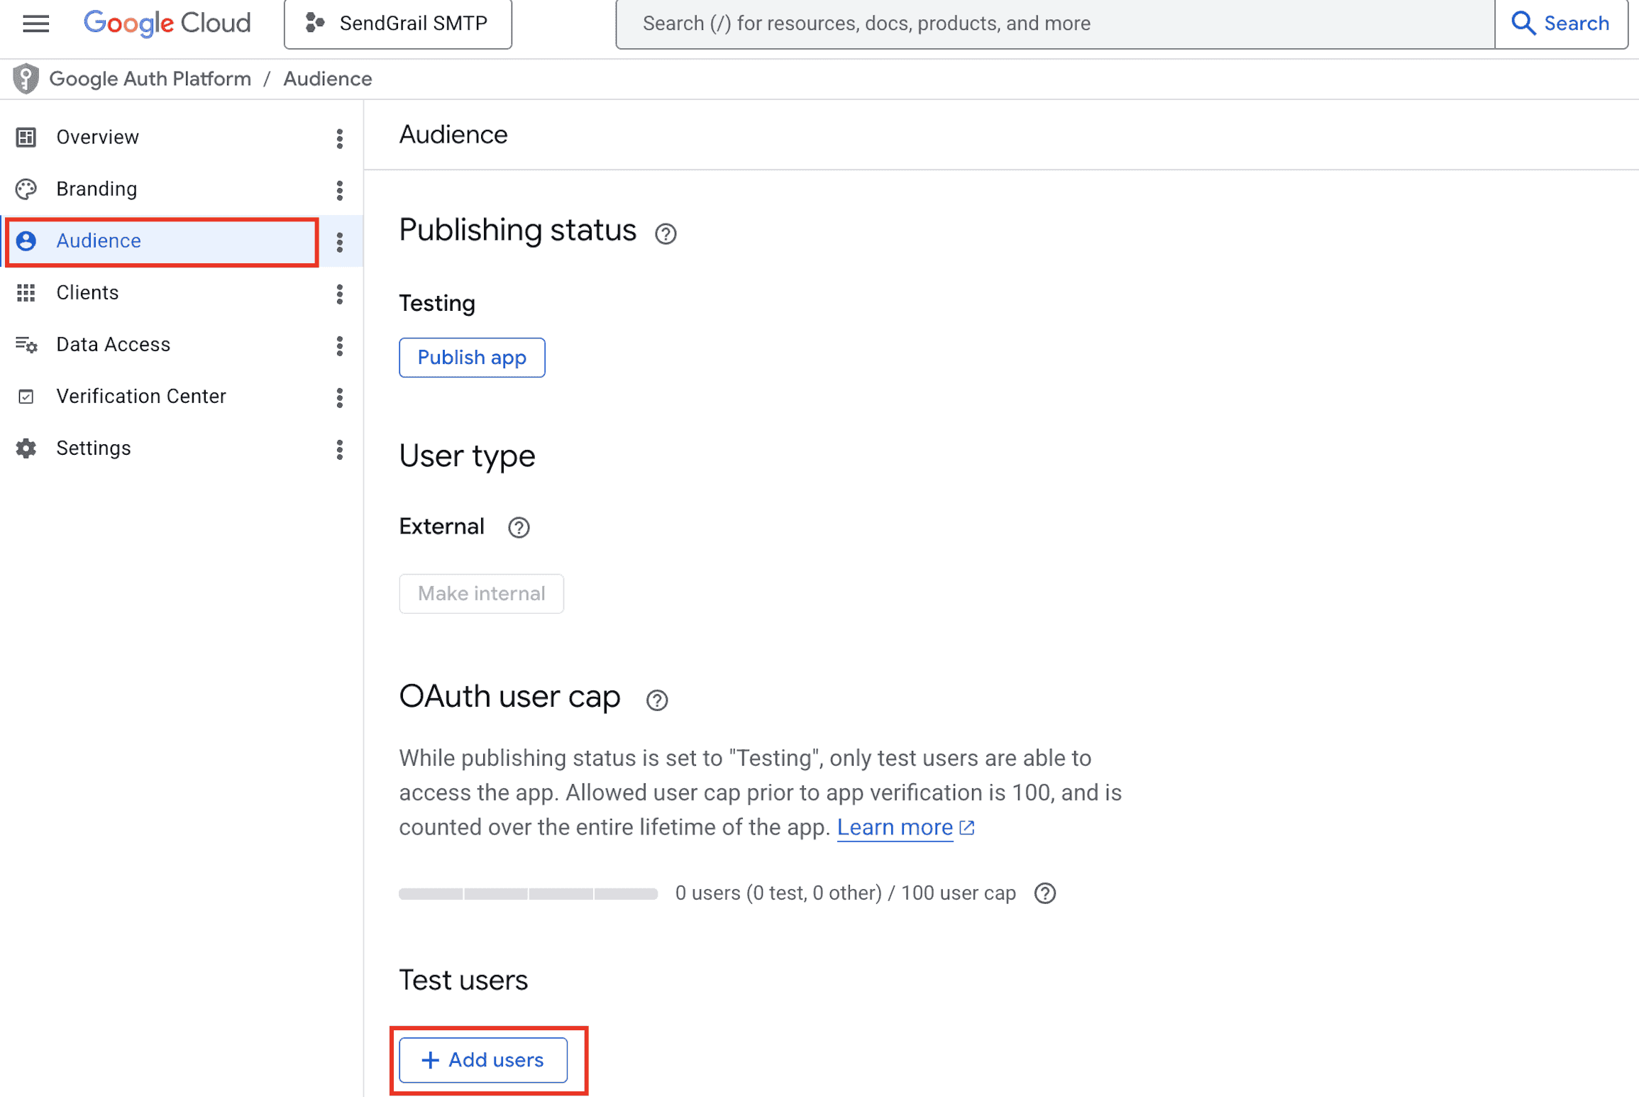Click the Search button
The height and width of the screenshot is (1097, 1639).
point(1561,23)
